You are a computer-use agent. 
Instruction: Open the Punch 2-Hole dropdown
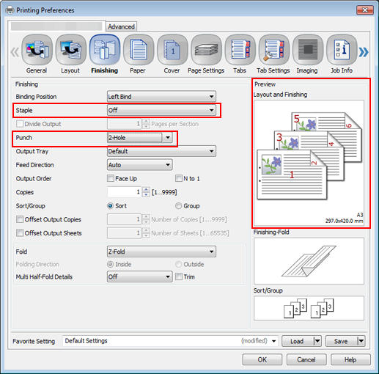140,138
